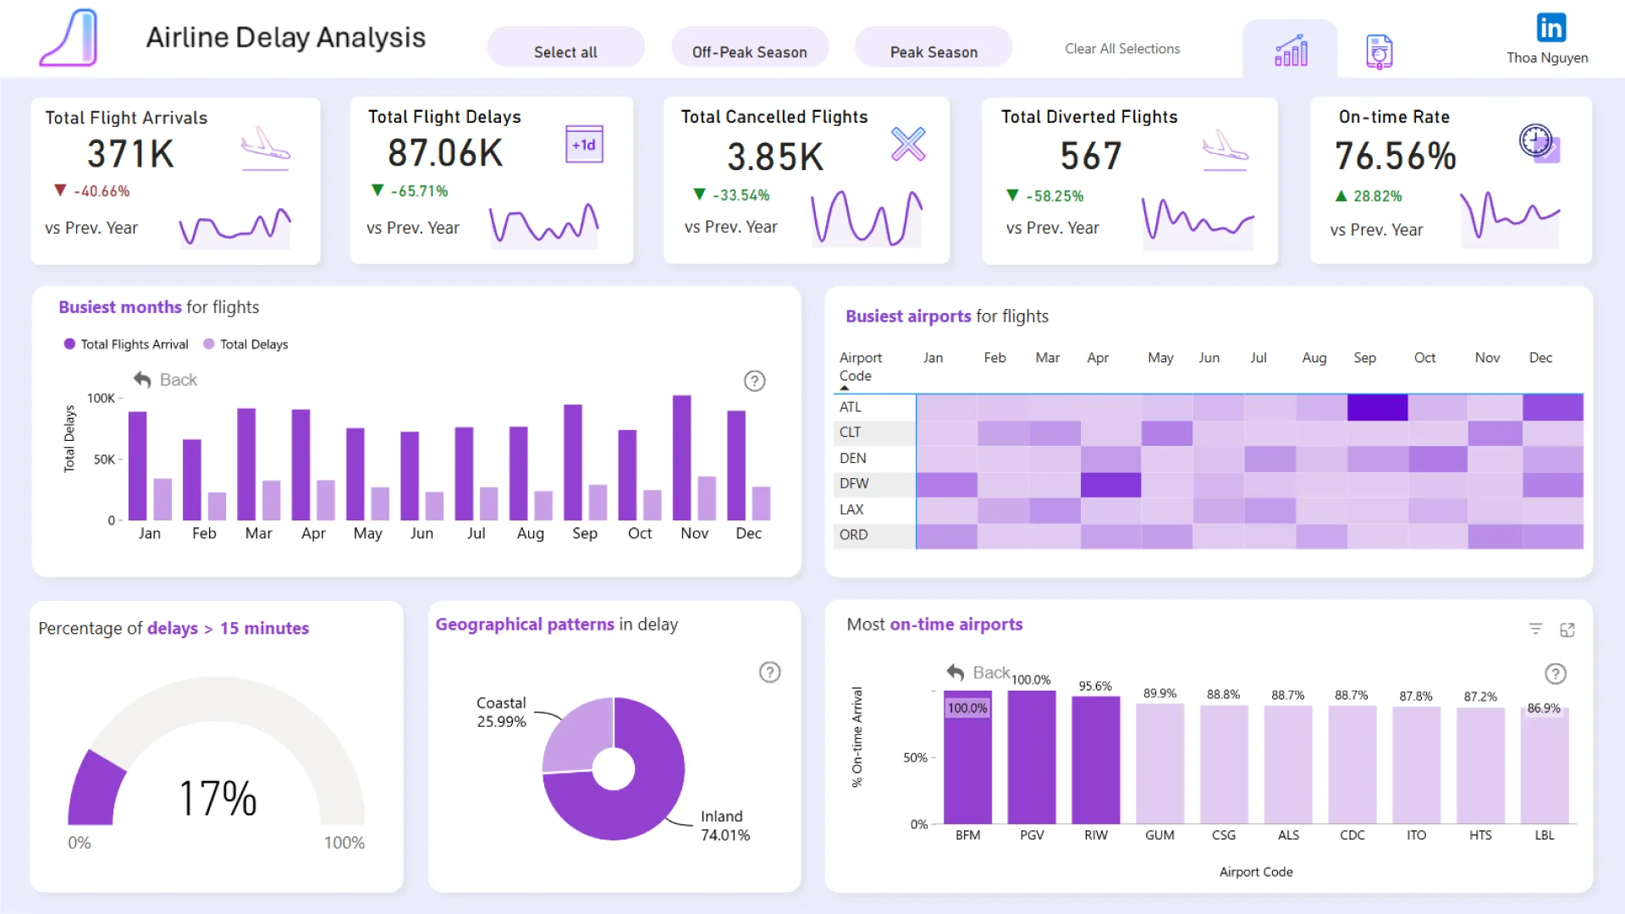The image size is (1625, 914).
Task: Click the Total Cancelled Flights sparkline
Action: [867, 217]
